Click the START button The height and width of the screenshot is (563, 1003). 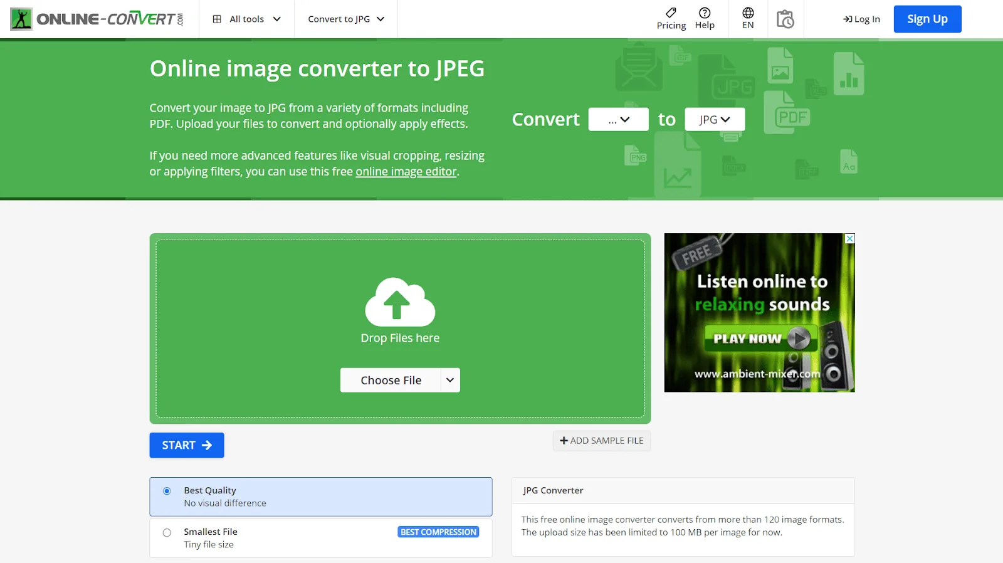pos(187,445)
